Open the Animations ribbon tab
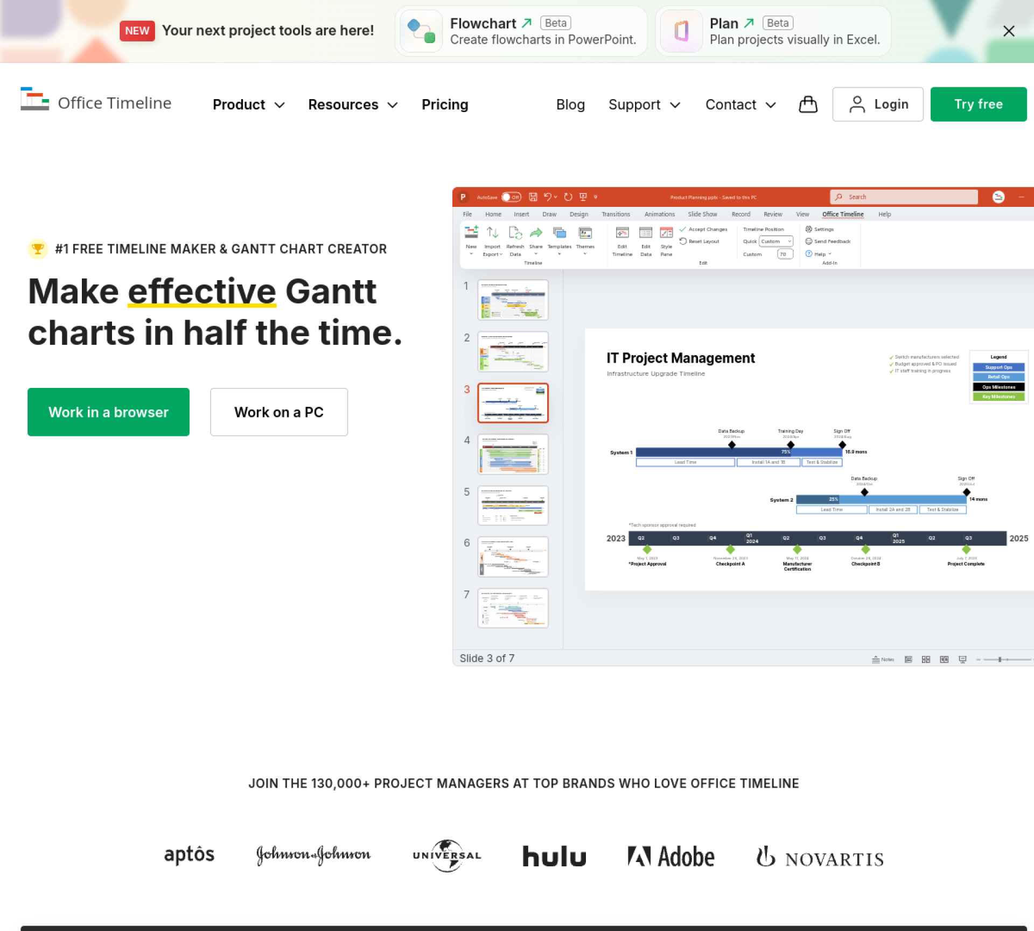Viewport: 1034px width, 931px height. tap(659, 214)
